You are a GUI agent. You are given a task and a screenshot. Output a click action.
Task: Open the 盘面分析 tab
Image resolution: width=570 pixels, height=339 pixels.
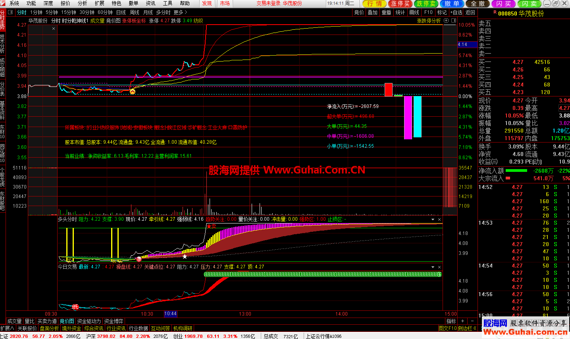(x=49, y=328)
